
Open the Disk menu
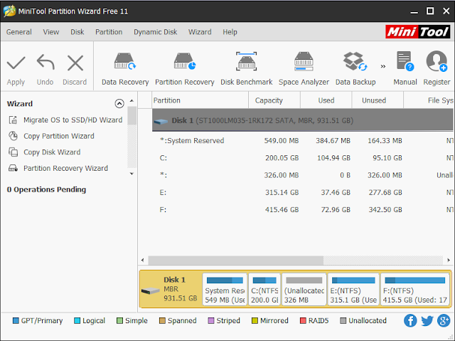(x=77, y=32)
